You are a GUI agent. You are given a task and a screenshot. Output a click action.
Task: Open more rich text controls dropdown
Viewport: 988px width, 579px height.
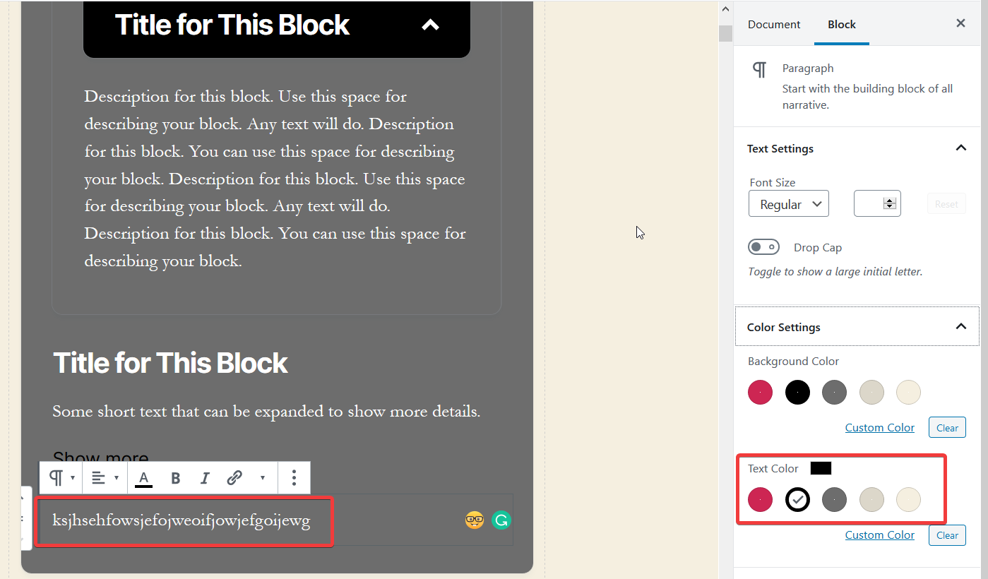pyautogui.click(x=263, y=478)
